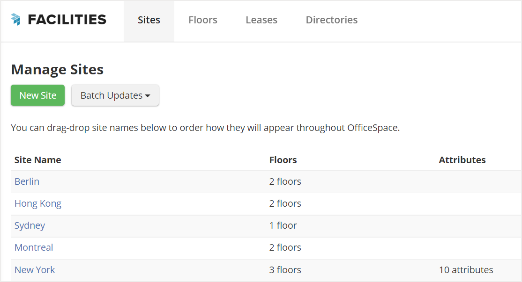This screenshot has height=282, width=522.
Task: Open the Hong Kong site
Action: [x=38, y=203]
